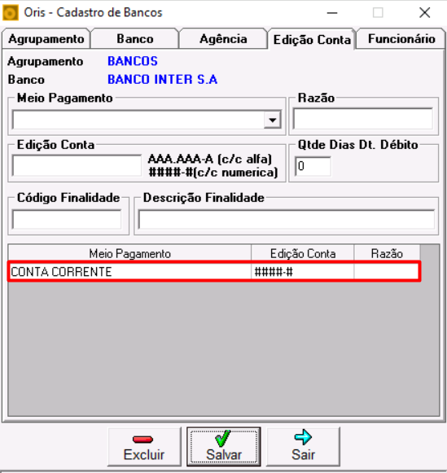Screen dimensions: 447x473
Task: Close the Cadastro de Bancos window
Action: pyautogui.click(x=425, y=13)
